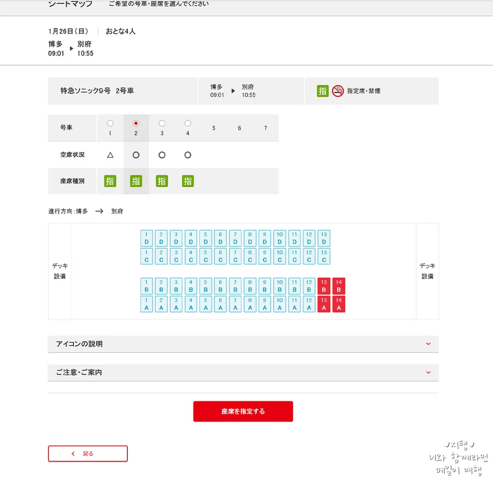
Task: Click the chevron on アイコンの説明 bar
Action: tap(428, 344)
